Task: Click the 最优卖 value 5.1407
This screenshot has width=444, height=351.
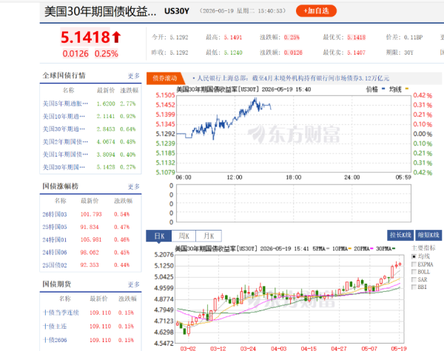Action: click(356, 52)
